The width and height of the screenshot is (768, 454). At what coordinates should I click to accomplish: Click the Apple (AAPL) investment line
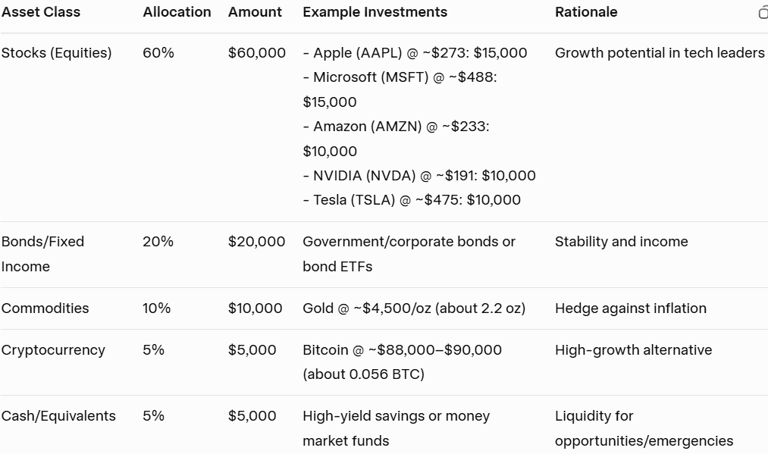pos(415,53)
